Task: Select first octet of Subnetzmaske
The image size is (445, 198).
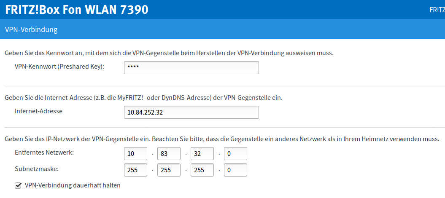Action: point(135,170)
